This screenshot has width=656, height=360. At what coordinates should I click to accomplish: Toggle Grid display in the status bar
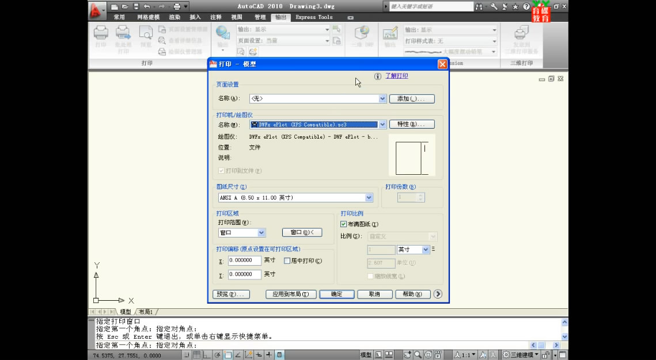196,355
